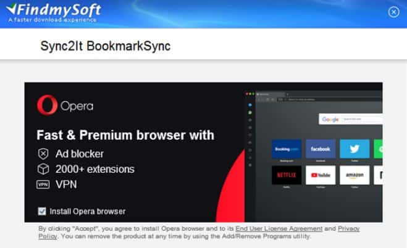This screenshot has width=407, height=248.
Task: Click the Twitter speed dial tile
Action: [355, 149]
